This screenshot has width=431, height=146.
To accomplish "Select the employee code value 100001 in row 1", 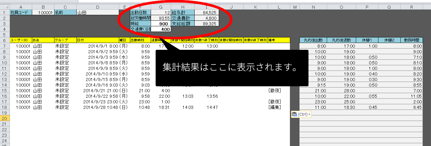I will [43, 12].
